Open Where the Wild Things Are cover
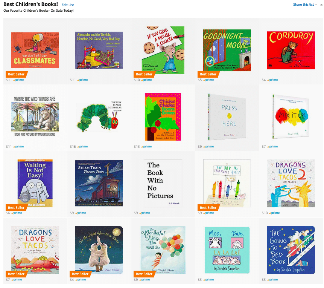 click(35, 116)
